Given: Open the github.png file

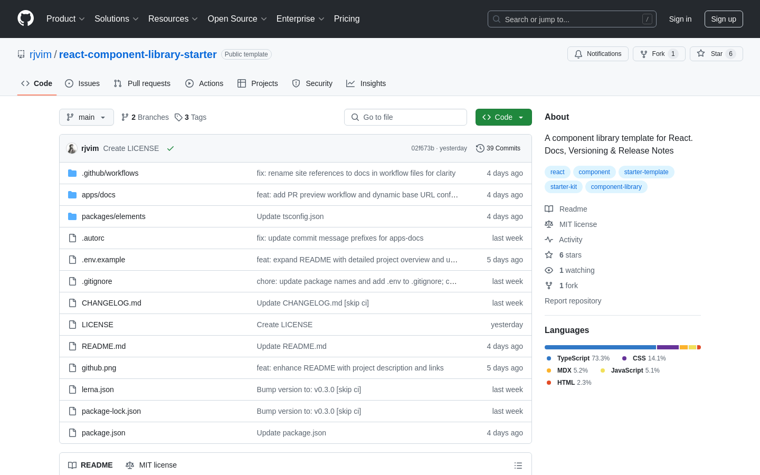Looking at the screenshot, I should (x=99, y=368).
